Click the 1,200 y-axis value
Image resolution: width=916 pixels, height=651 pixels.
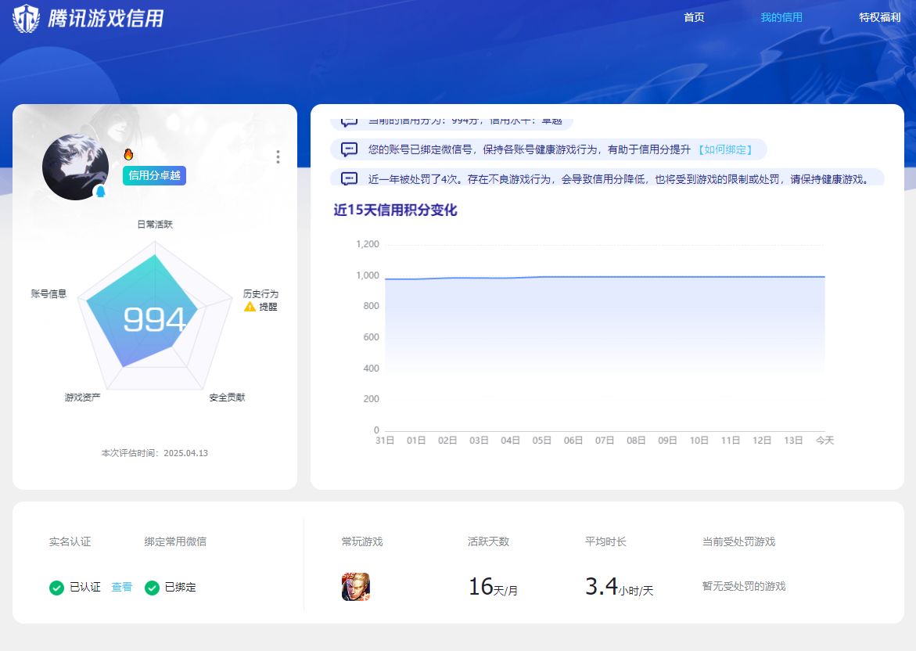pyautogui.click(x=368, y=244)
